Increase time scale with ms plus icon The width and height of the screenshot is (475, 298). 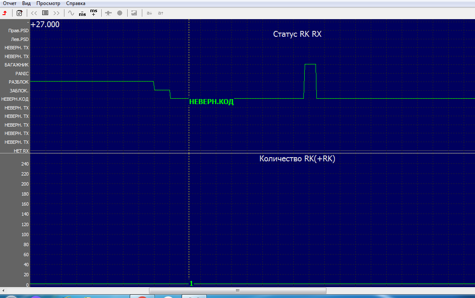pos(94,13)
